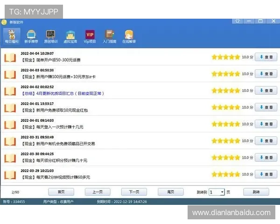Screen dimensions: 280x224
Task: Click book icon of 2022-03-31 09:58:49 entry
Action: click(10, 141)
